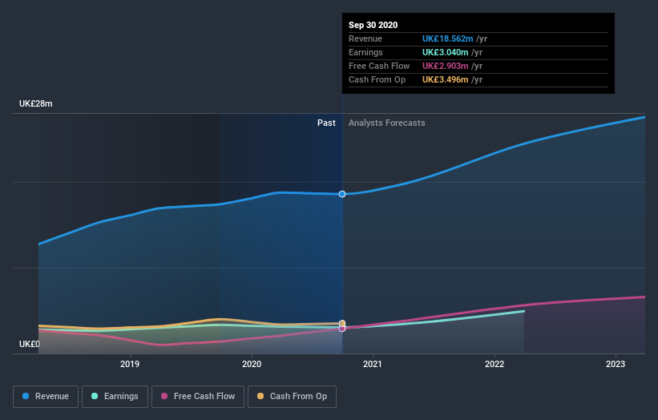Click the pink Free Cash Flow data point
Image resolution: width=658 pixels, height=420 pixels.
[x=342, y=329]
